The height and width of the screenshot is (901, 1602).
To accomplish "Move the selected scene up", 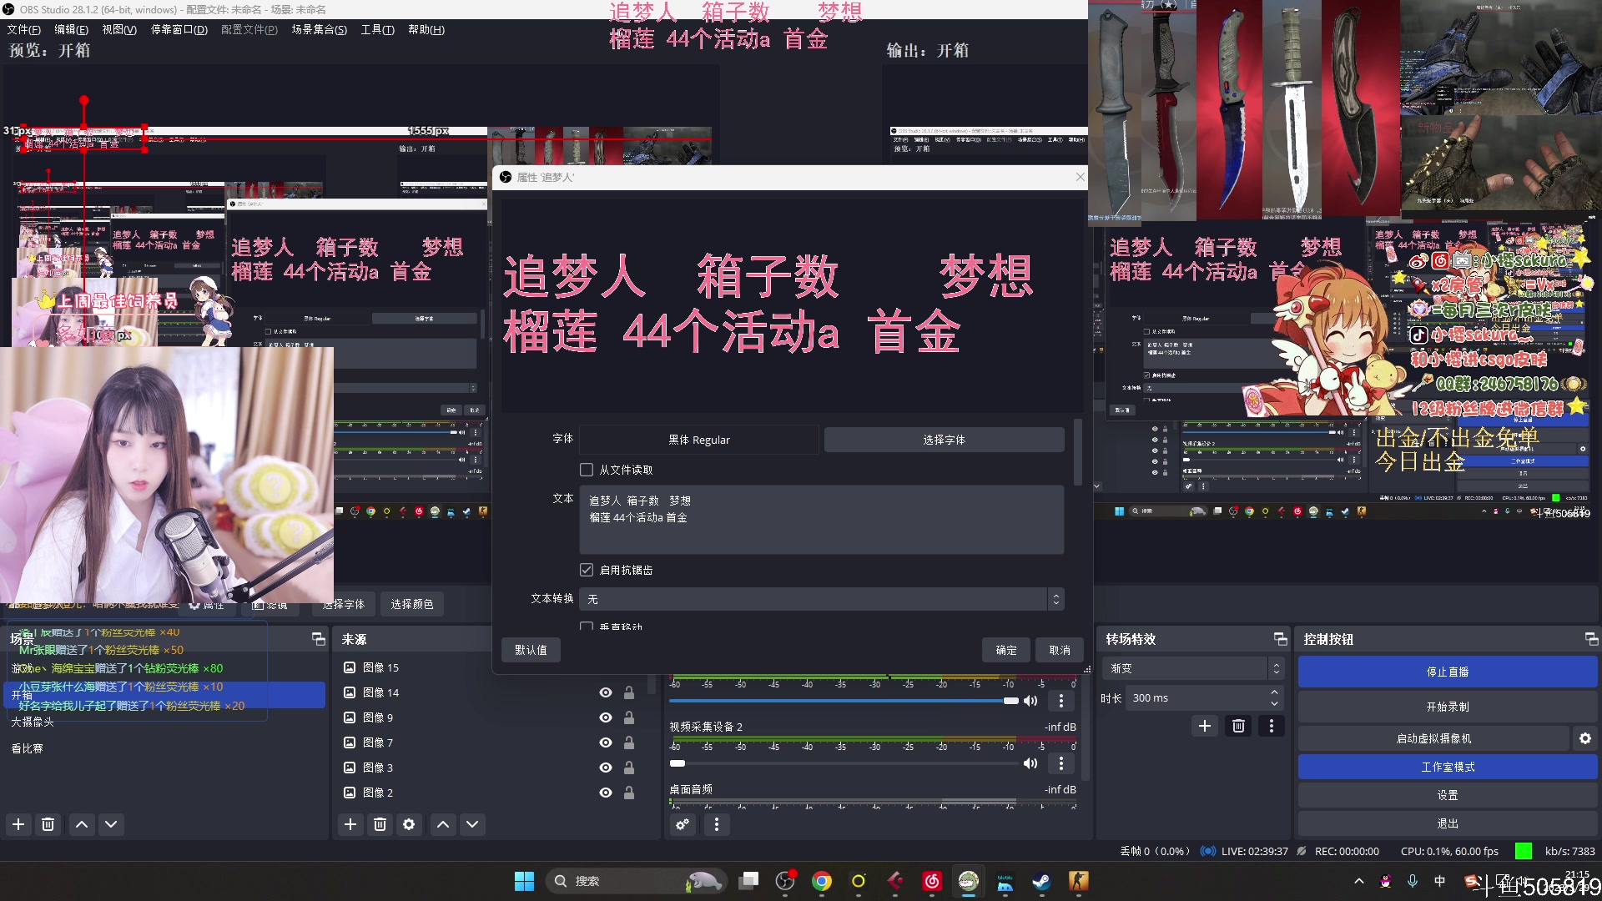I will coord(82,824).
